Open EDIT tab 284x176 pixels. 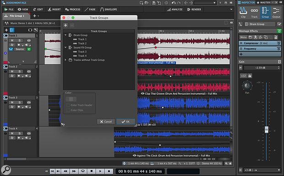tap(38, 10)
